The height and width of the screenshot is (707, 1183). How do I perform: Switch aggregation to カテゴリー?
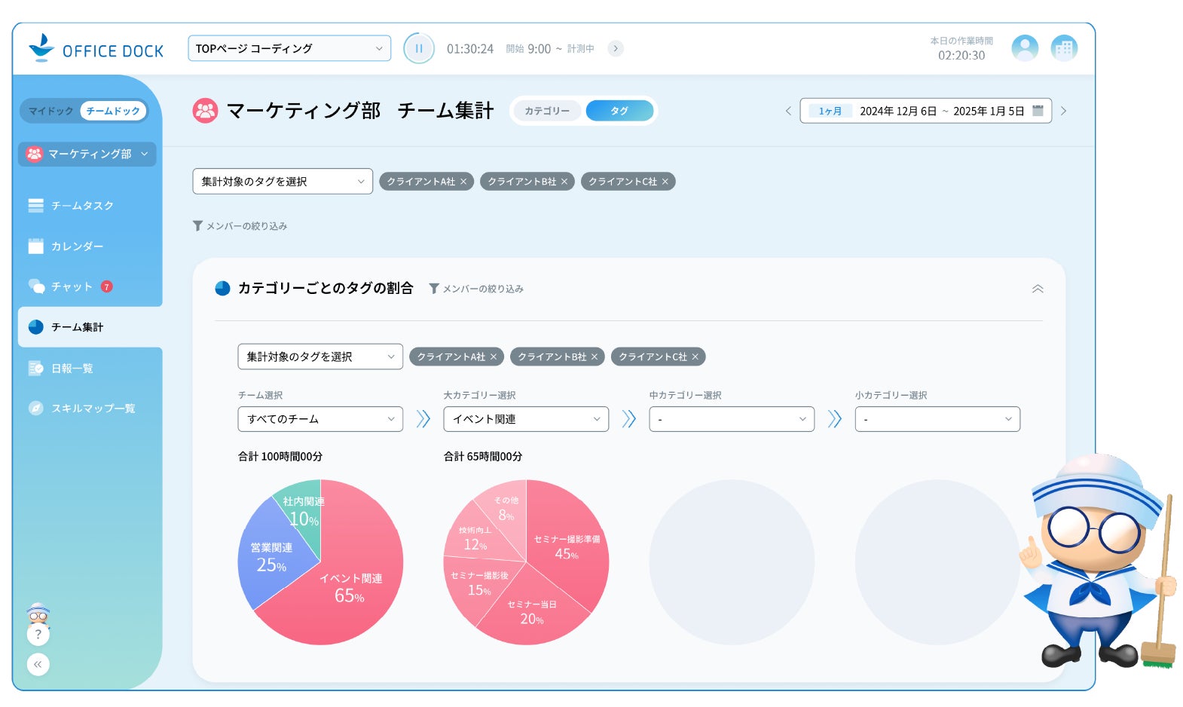pos(547,111)
